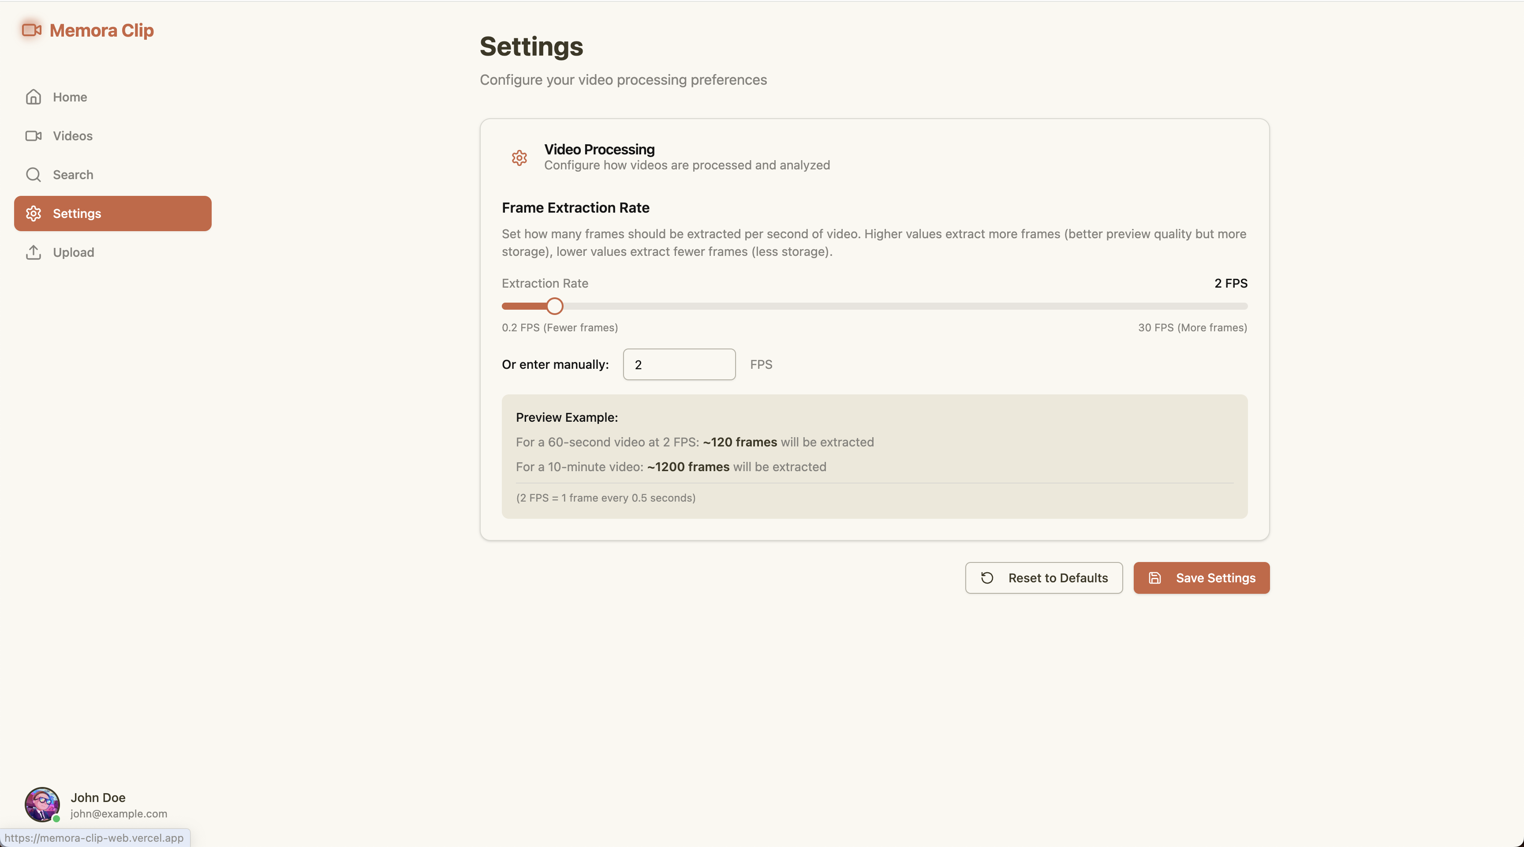
Task: Click the Videos camera icon in sidebar
Action: coord(33,135)
